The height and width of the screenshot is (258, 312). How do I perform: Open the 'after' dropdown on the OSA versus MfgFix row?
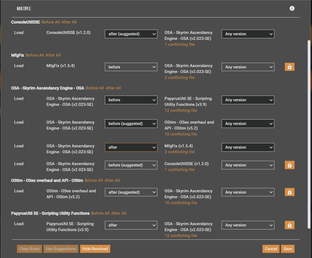point(131,147)
